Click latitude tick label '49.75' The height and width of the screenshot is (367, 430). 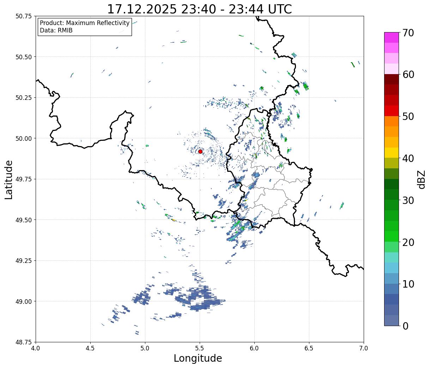tap(24, 179)
